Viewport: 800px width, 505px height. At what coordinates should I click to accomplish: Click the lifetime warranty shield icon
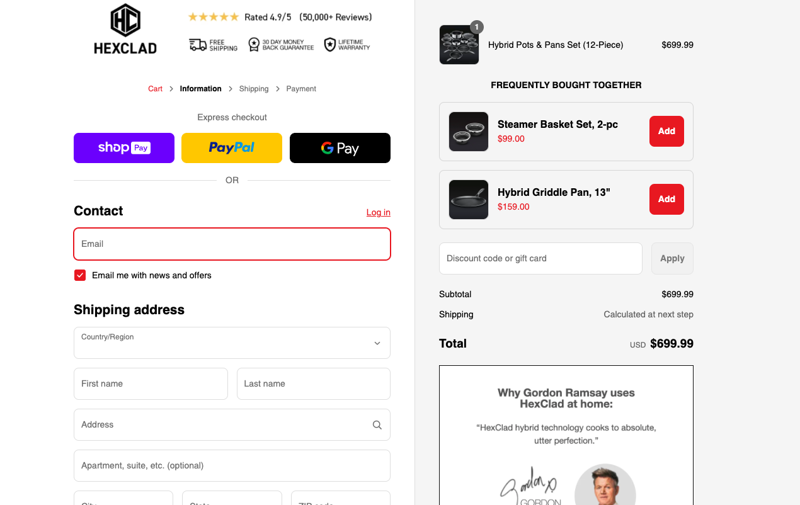[x=329, y=45]
